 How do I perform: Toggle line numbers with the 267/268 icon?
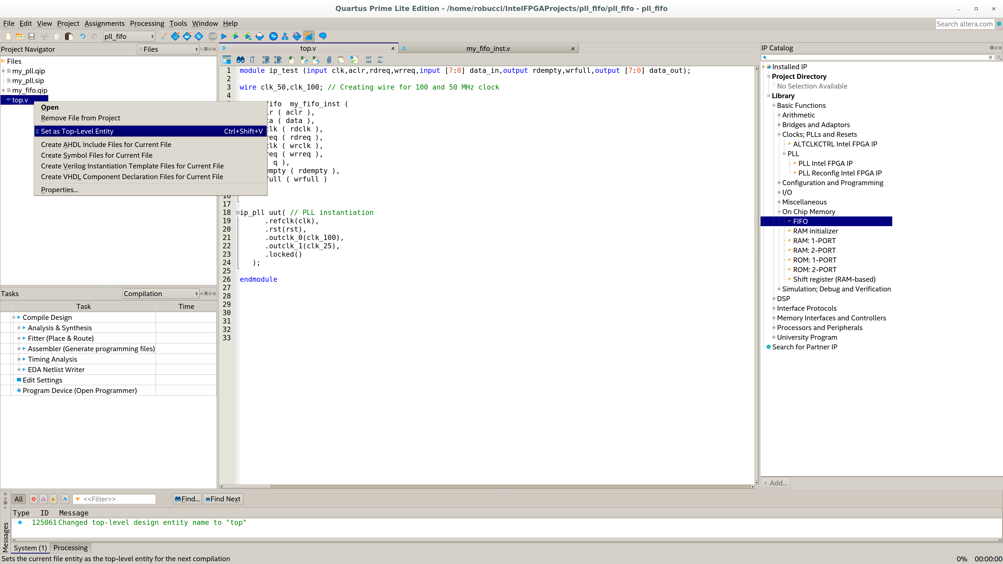click(368, 60)
